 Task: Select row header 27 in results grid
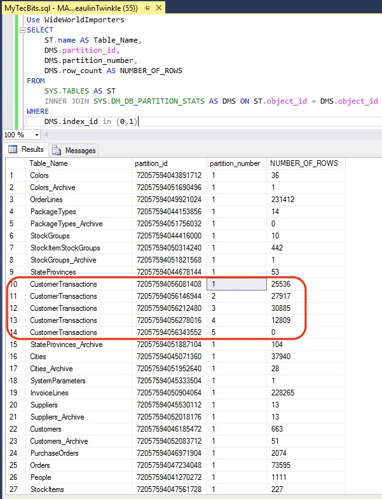pos(16,489)
